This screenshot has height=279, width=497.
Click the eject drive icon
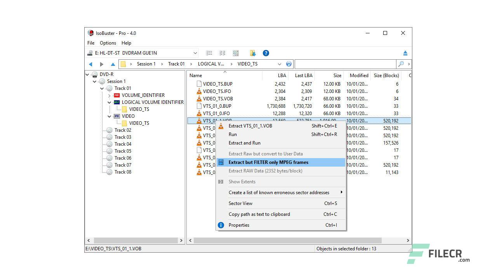(405, 53)
